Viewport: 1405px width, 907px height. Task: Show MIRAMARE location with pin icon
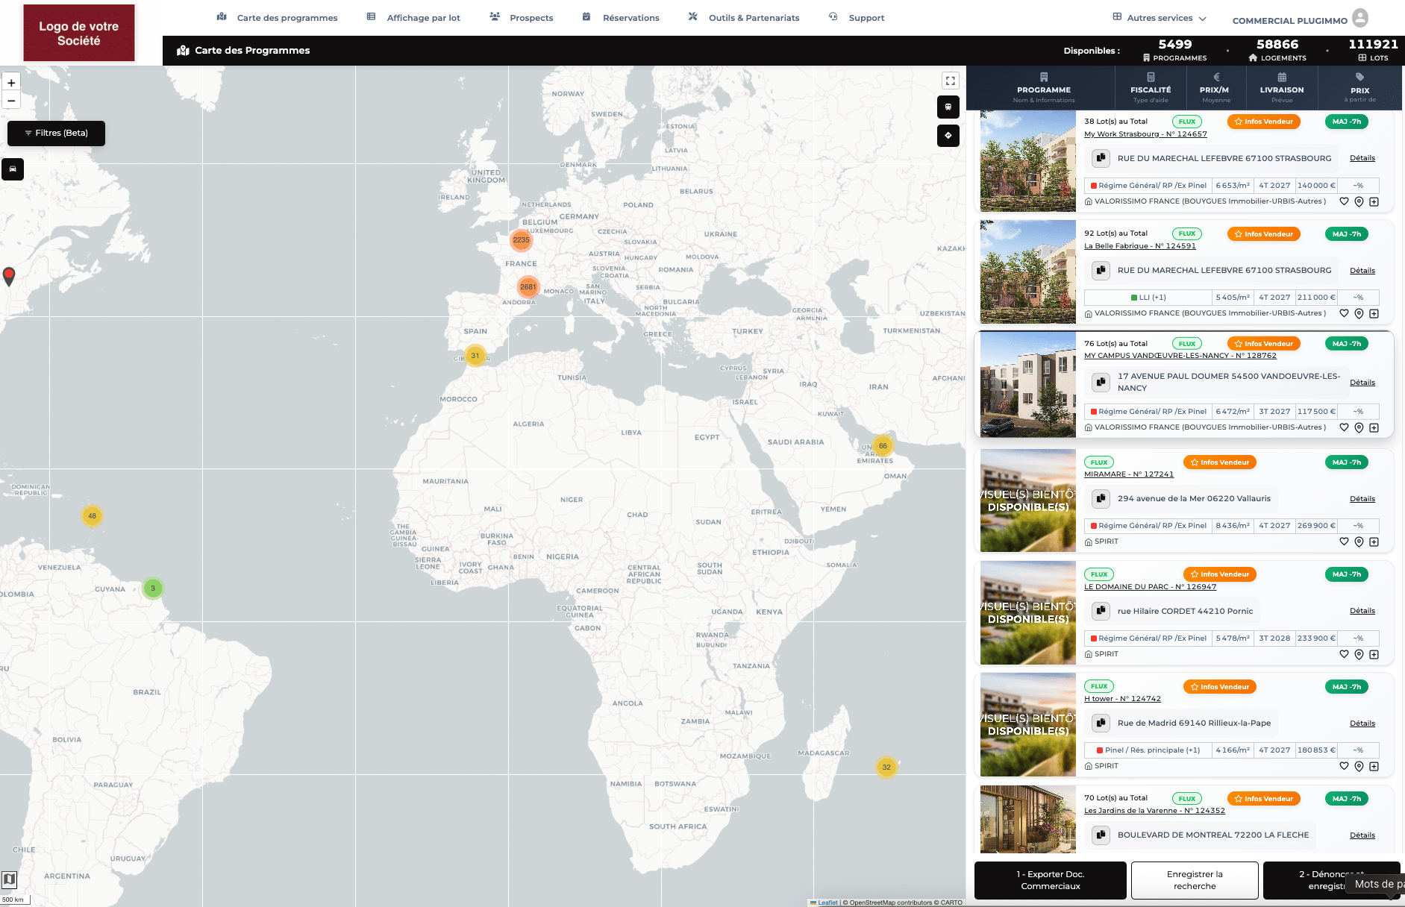point(1359,542)
